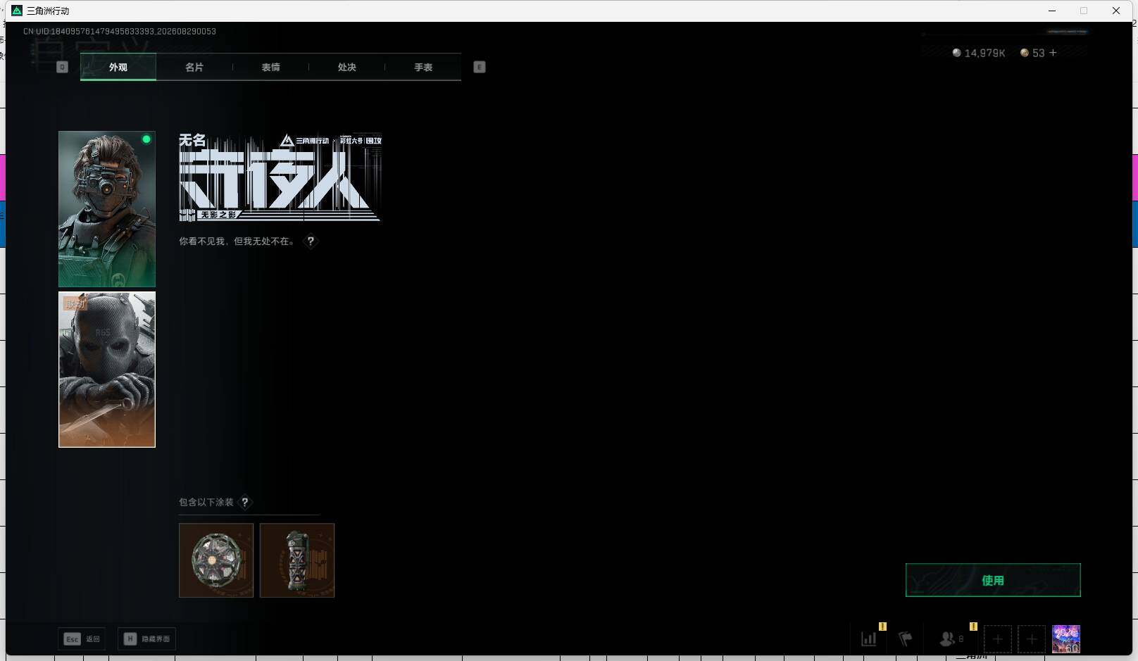This screenshot has width=1138, height=661.
Task: Open help icon next to 包含以下涂装
Action: 245,502
